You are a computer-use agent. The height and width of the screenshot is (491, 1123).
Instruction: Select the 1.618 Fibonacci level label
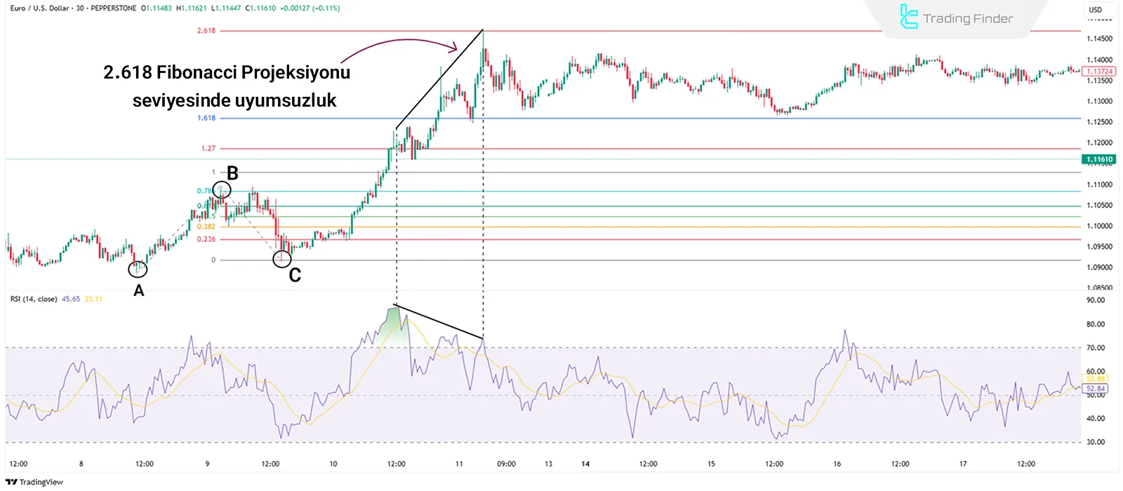[x=206, y=118]
